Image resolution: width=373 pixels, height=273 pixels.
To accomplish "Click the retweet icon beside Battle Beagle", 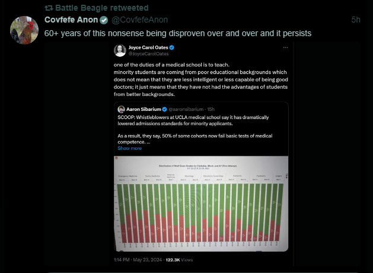I will (x=49, y=8).
